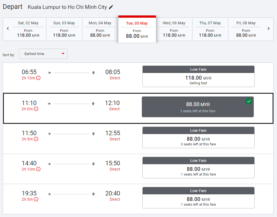Choose the Fri, 08 May date tab
Screen dimensions: 277x217
tap(246, 29)
